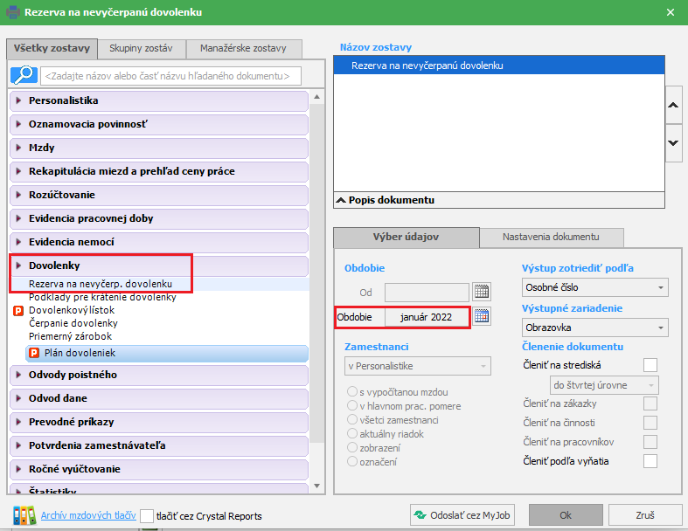This screenshot has width=688, height=531.
Task: Select Rezerva na nevyčerpanú dovolenku in Názov zostavy
Action: (x=499, y=66)
